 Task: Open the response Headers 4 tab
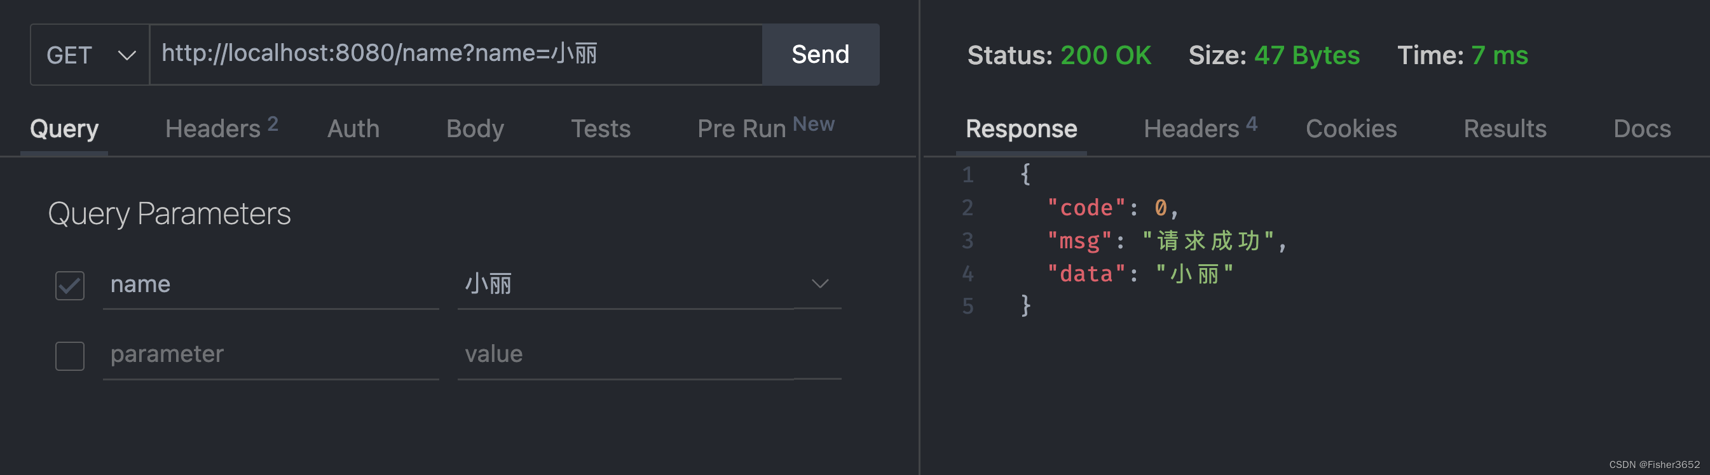click(1200, 128)
